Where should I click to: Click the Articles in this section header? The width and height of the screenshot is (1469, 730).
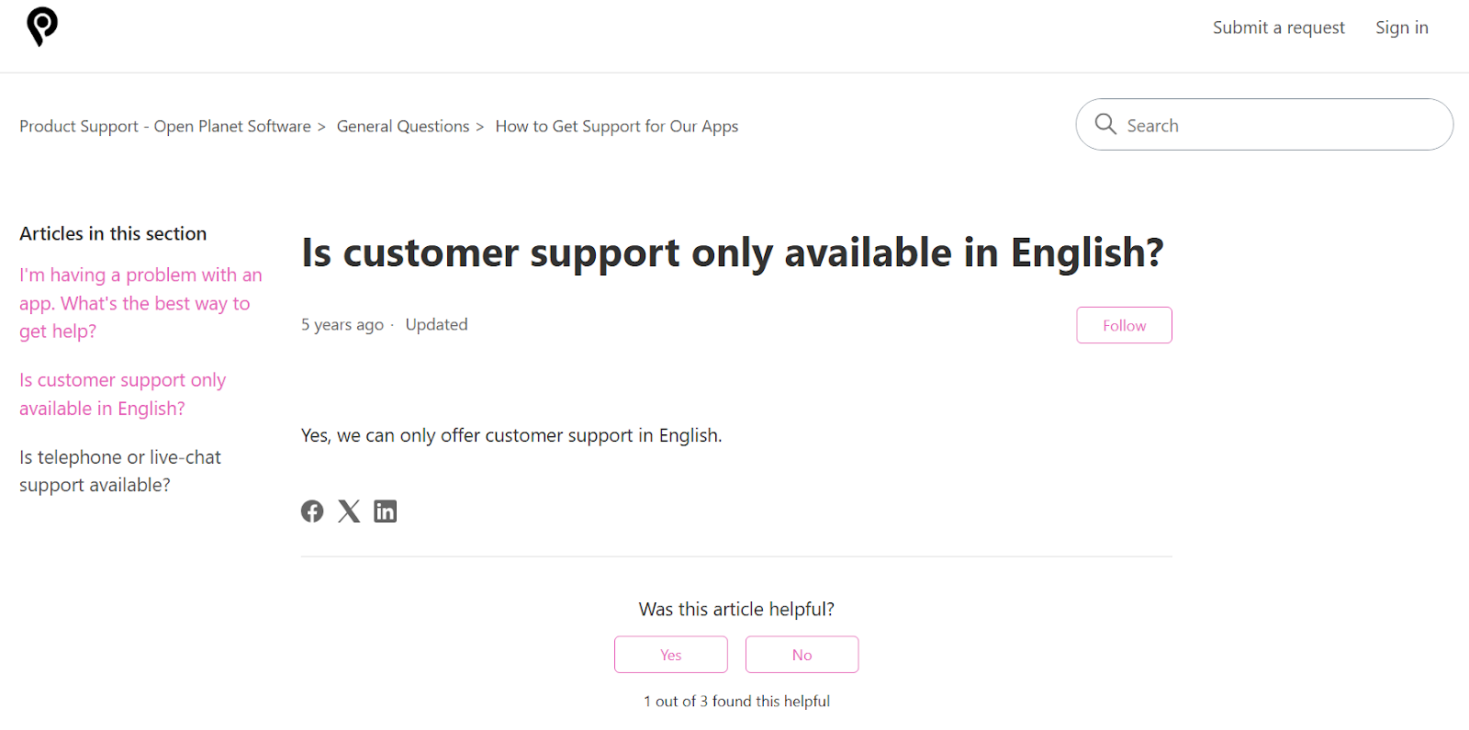click(x=112, y=233)
